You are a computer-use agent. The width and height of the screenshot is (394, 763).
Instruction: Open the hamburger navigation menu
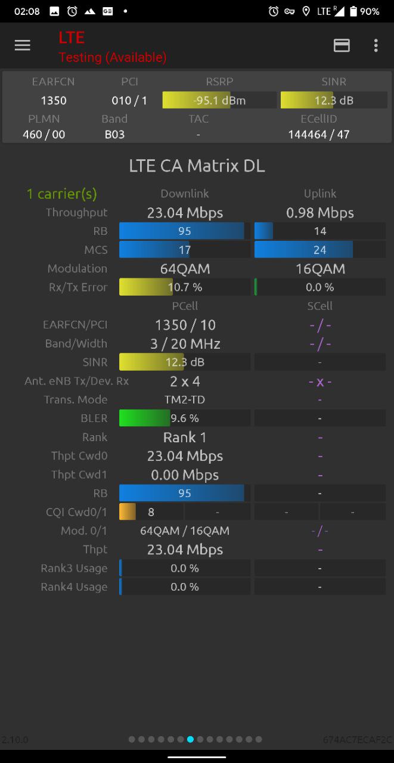point(23,45)
